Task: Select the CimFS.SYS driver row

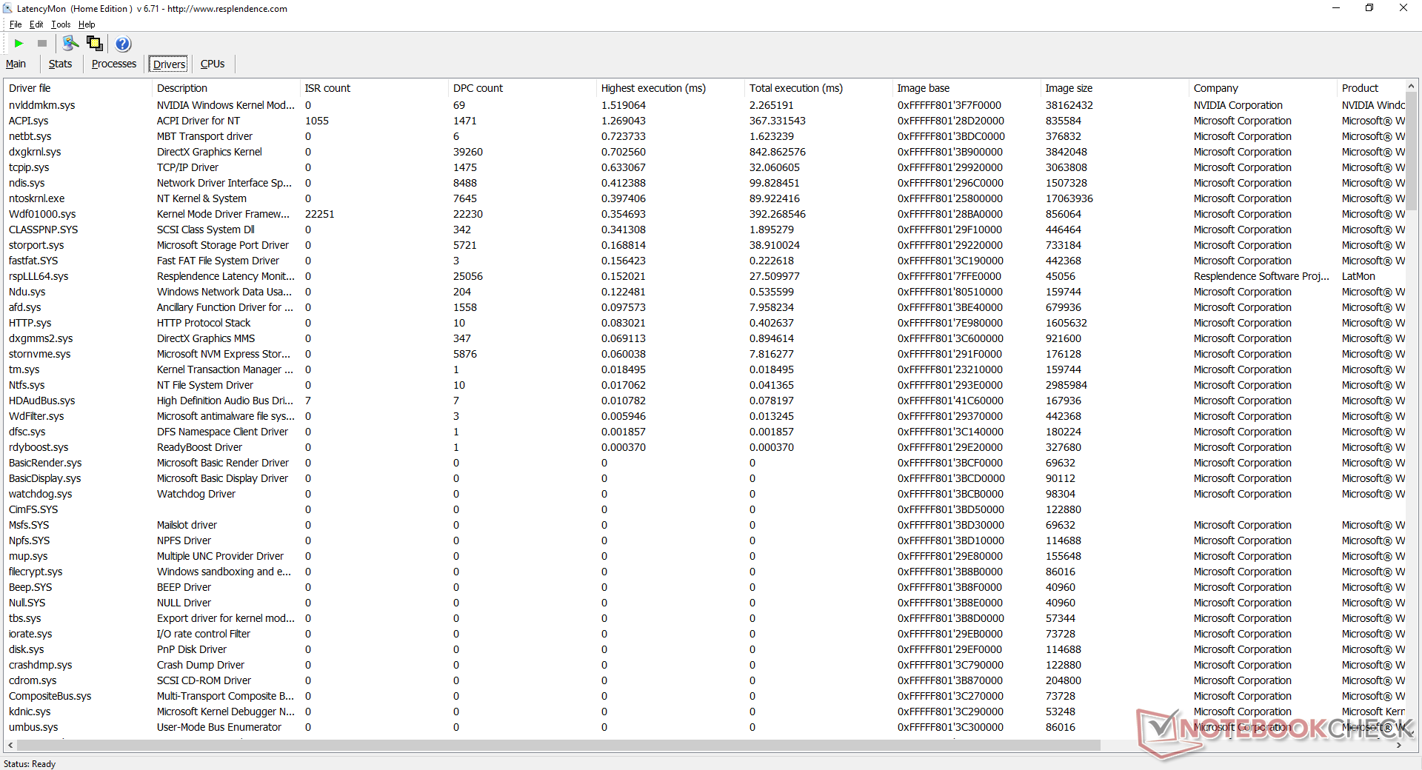Action: [x=704, y=509]
